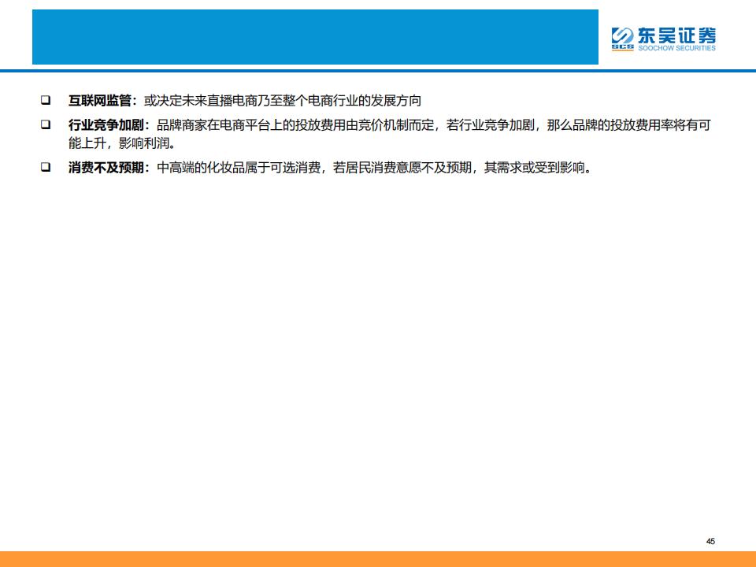Click the Soochow Securities swirl logo icon
756x567 pixels.
click(x=622, y=35)
